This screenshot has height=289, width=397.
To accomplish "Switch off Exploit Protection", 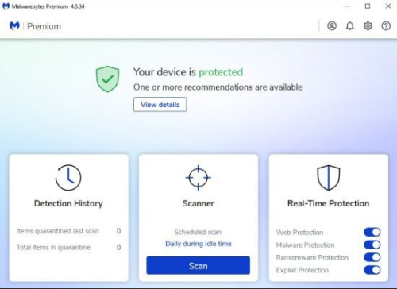I will [x=372, y=270].
